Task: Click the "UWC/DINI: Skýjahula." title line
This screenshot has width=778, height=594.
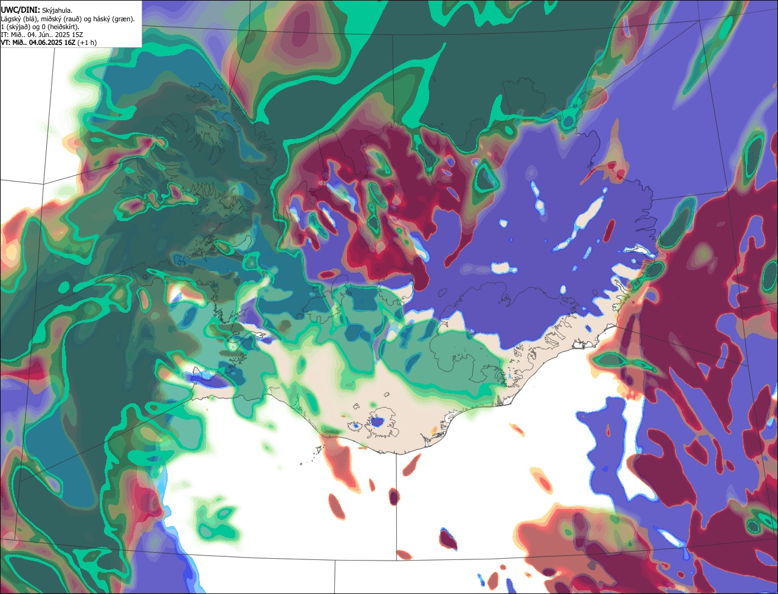Action: click(x=35, y=10)
